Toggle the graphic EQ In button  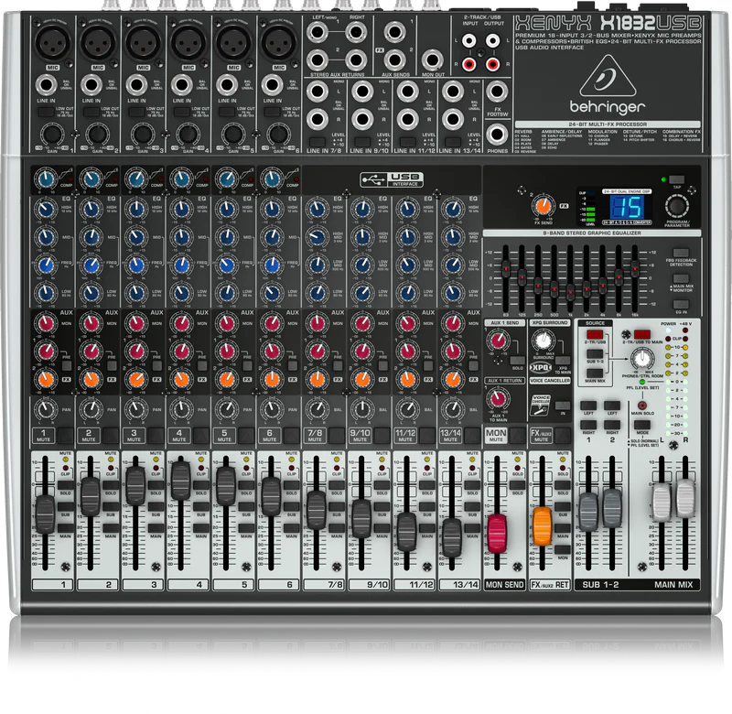tap(681, 305)
